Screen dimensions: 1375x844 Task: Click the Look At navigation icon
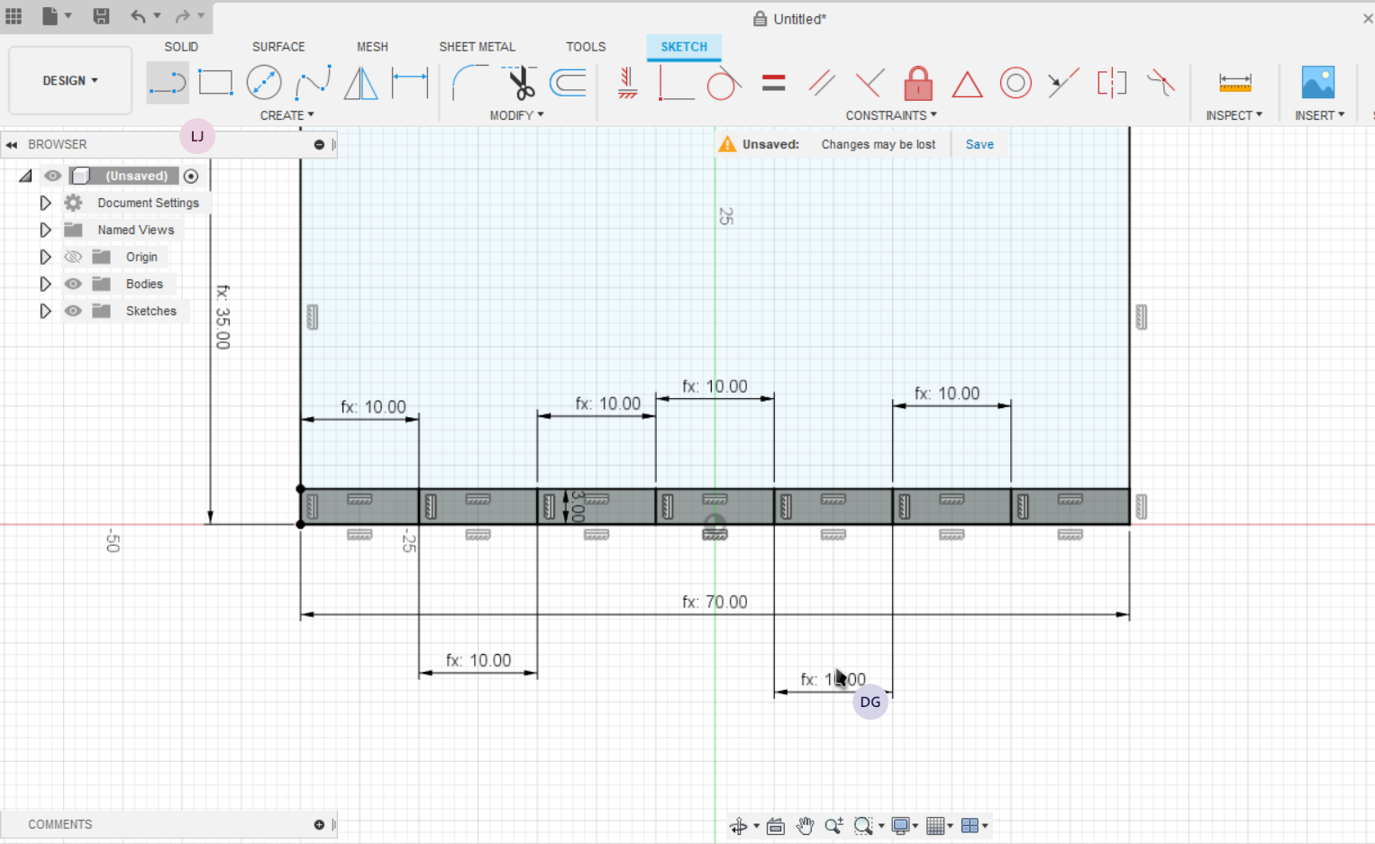click(776, 826)
